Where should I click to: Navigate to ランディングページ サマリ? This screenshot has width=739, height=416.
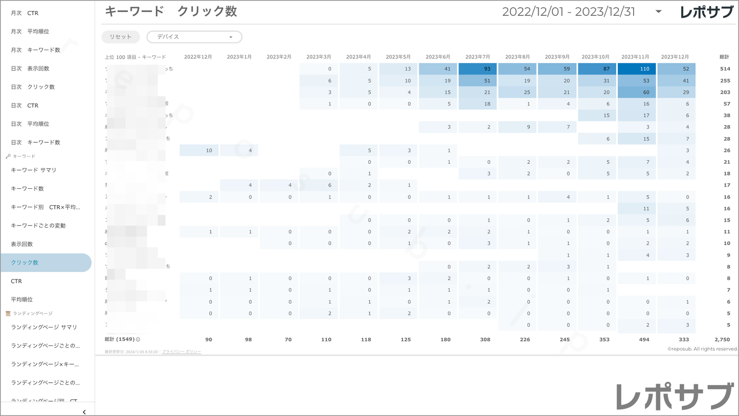tap(44, 327)
